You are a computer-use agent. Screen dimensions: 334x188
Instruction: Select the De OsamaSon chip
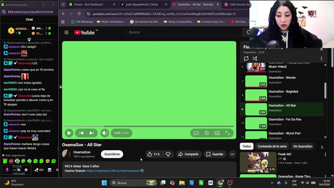pyautogui.click(x=303, y=146)
